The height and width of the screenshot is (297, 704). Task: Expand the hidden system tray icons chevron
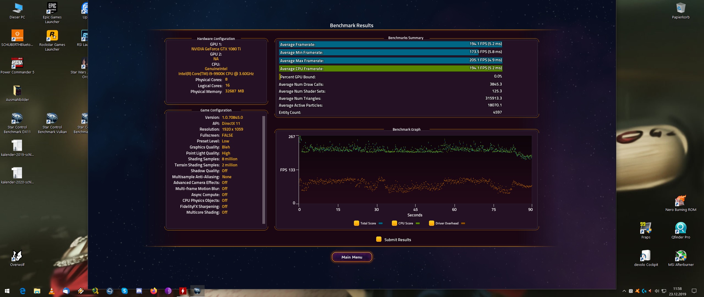(624, 291)
